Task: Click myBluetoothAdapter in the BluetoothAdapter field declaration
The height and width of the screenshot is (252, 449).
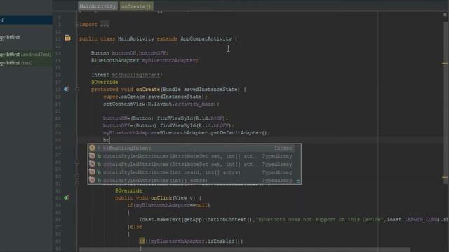Action: pyautogui.click(x=169, y=61)
